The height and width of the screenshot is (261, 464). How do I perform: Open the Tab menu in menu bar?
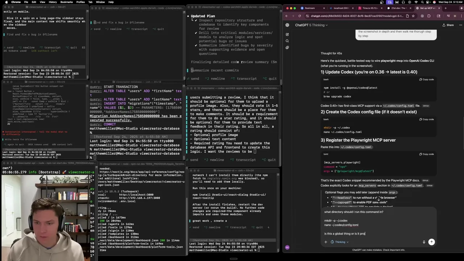[90, 2]
